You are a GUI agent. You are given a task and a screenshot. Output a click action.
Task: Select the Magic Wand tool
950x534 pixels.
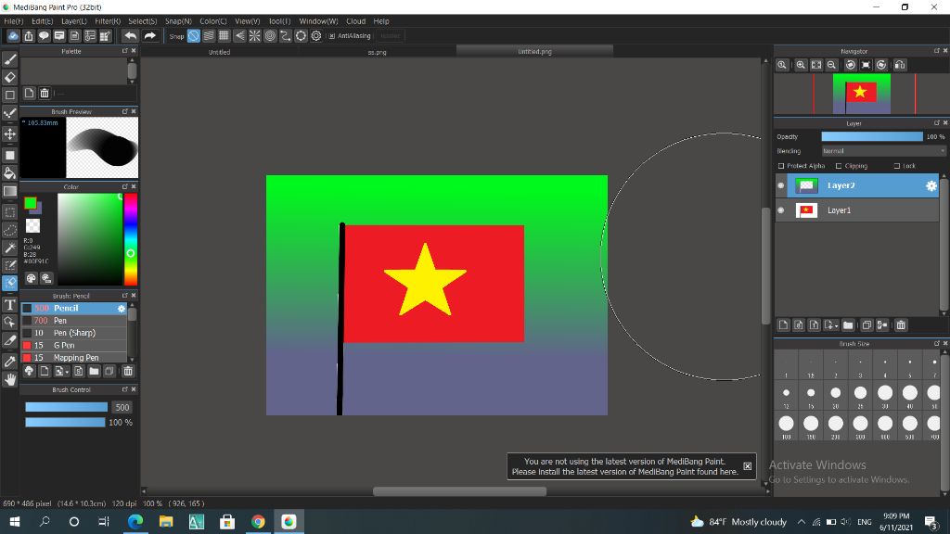pos(9,248)
